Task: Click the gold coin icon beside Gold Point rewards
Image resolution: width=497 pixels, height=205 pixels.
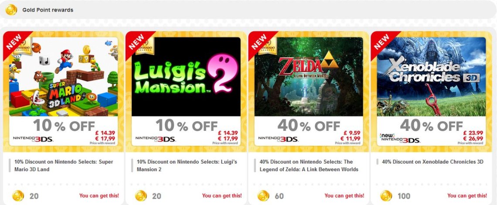Action: point(11,10)
